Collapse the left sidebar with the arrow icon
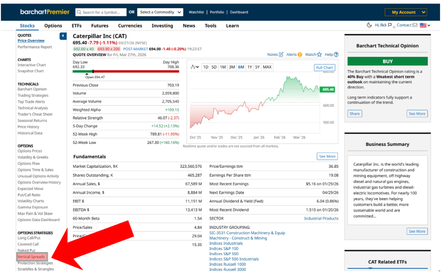The width and height of the screenshot is (442, 279). [x=63, y=36]
